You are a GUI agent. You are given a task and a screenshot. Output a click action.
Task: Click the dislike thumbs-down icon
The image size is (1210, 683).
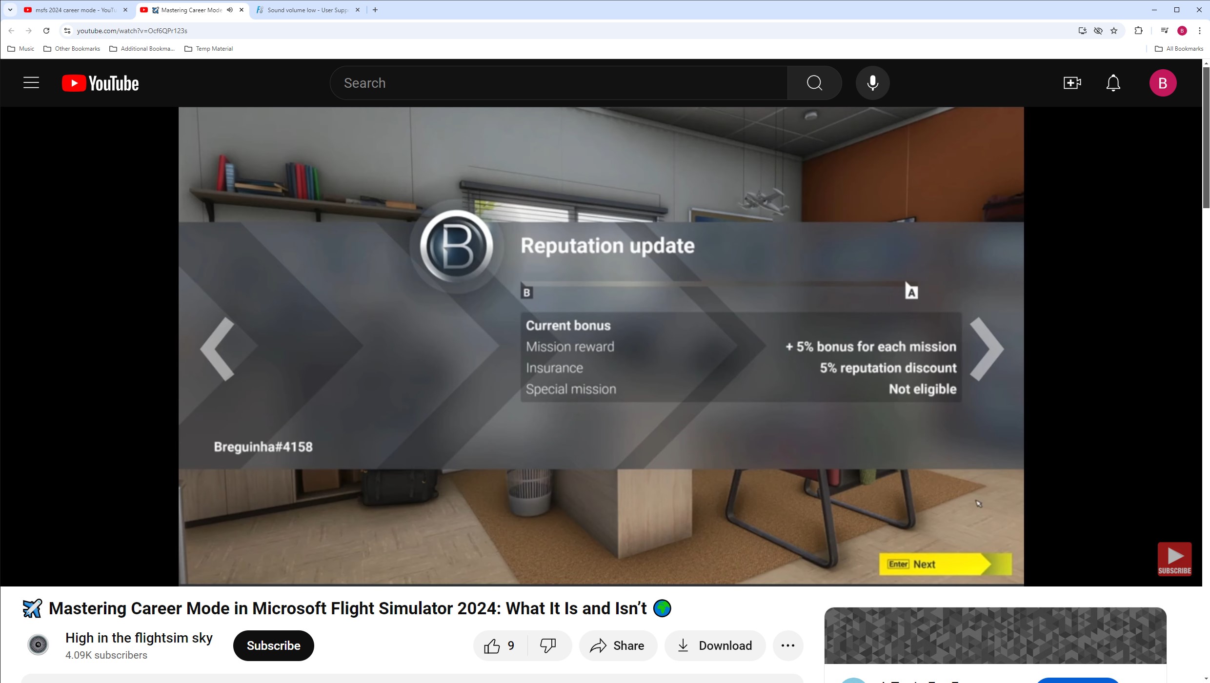pyautogui.click(x=547, y=645)
